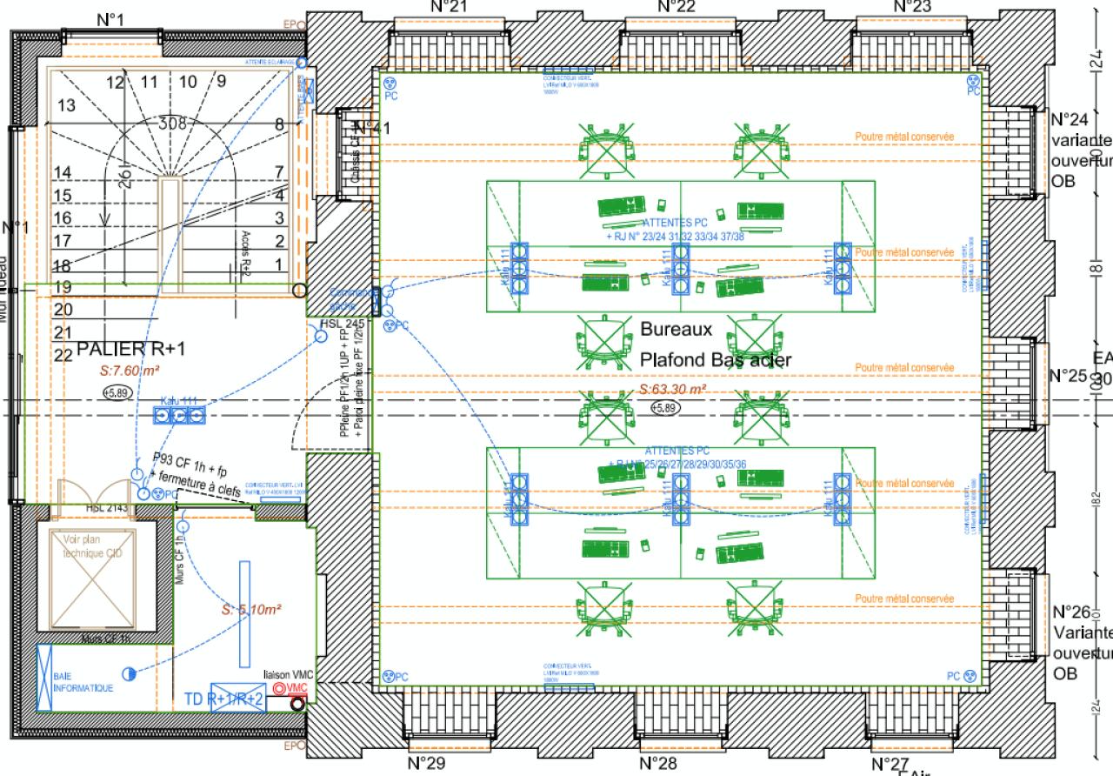Image resolution: width=1113 pixels, height=776 pixels.
Task: Click the S:7.60 m² area text
Action: [x=130, y=371]
